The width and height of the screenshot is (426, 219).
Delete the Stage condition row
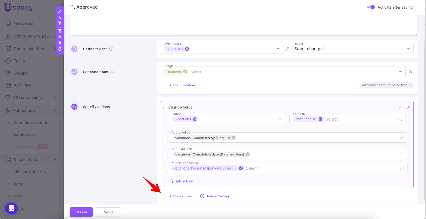tap(411, 72)
